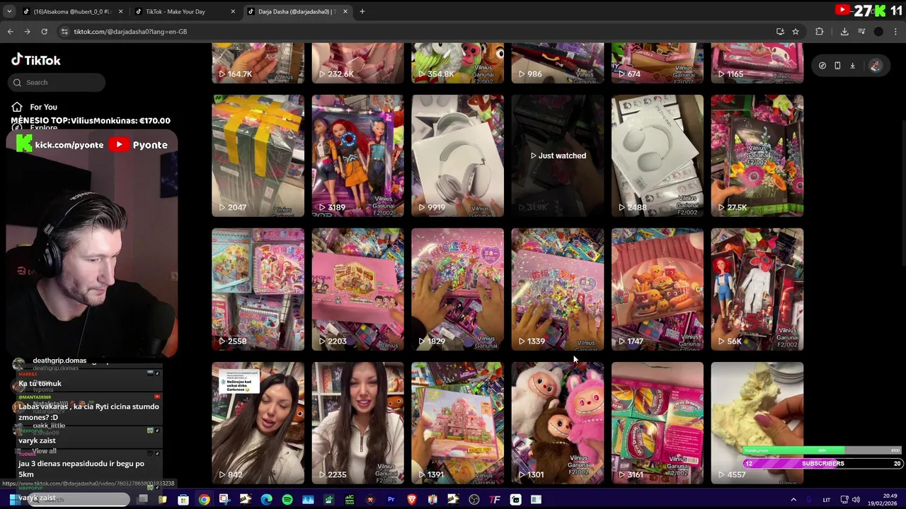Image resolution: width=906 pixels, height=509 pixels.
Task: Click the TikTok logo
Action: click(x=35, y=60)
